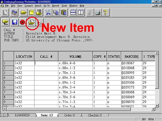Click the volume cell v.70n.5-6

tap(75, 97)
